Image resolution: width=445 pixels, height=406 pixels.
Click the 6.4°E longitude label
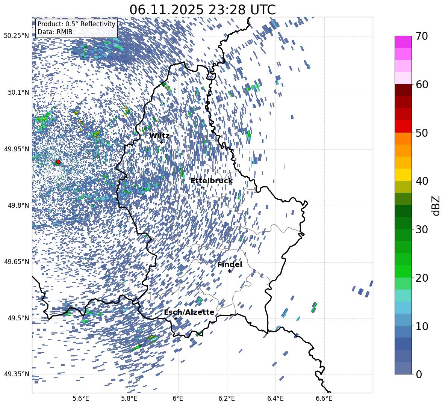click(x=275, y=398)
